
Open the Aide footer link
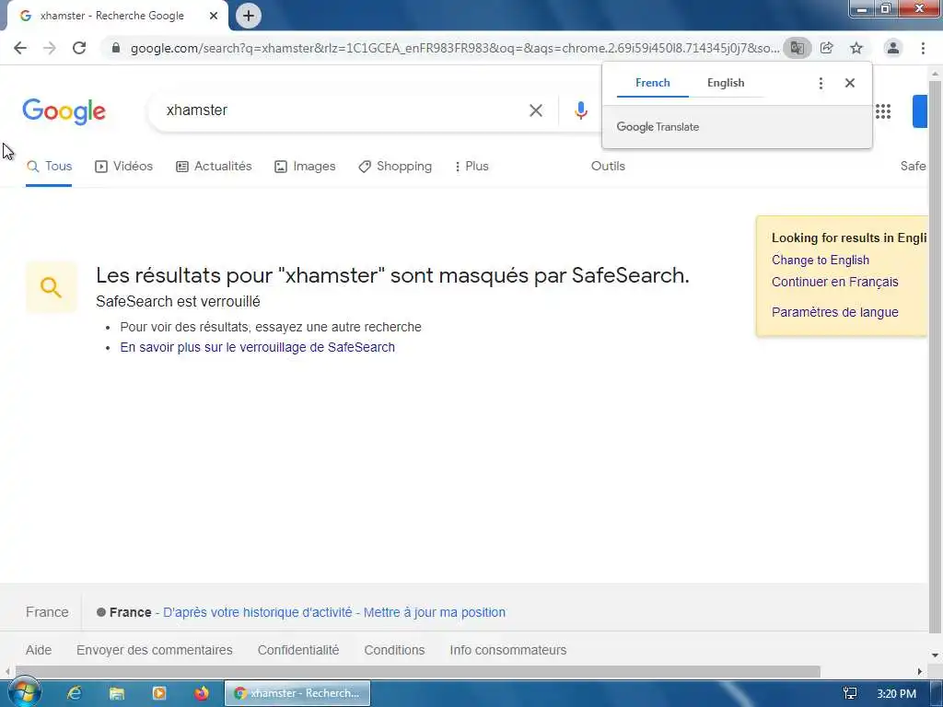tap(39, 651)
